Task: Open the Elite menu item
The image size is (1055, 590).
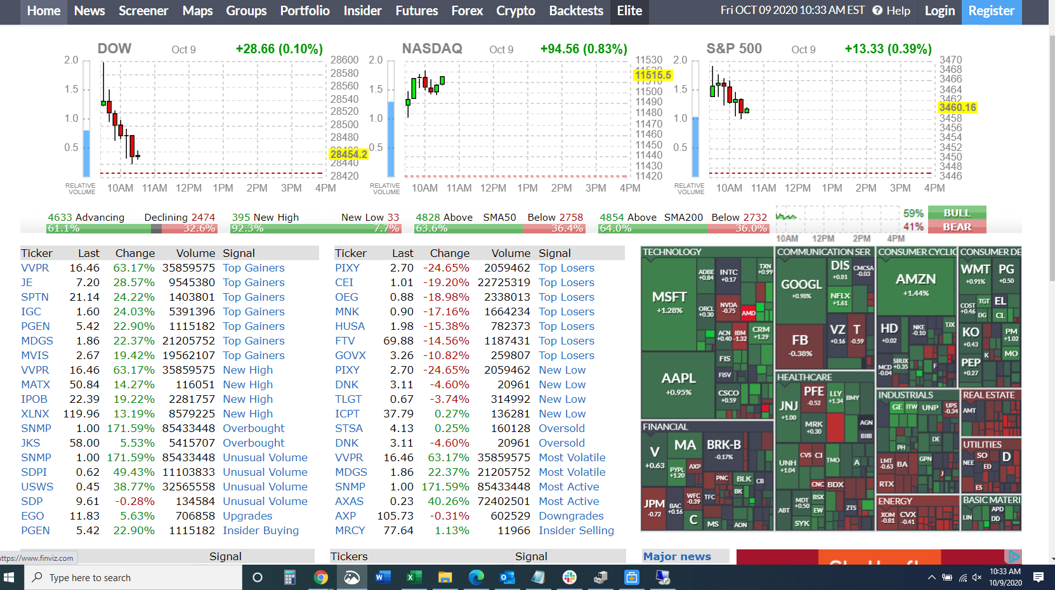Action: 629,11
